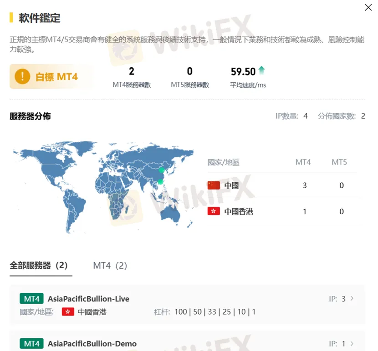Click the MT4 value 1 for 中國香港
This screenshot has height=351, width=378.
305,211
